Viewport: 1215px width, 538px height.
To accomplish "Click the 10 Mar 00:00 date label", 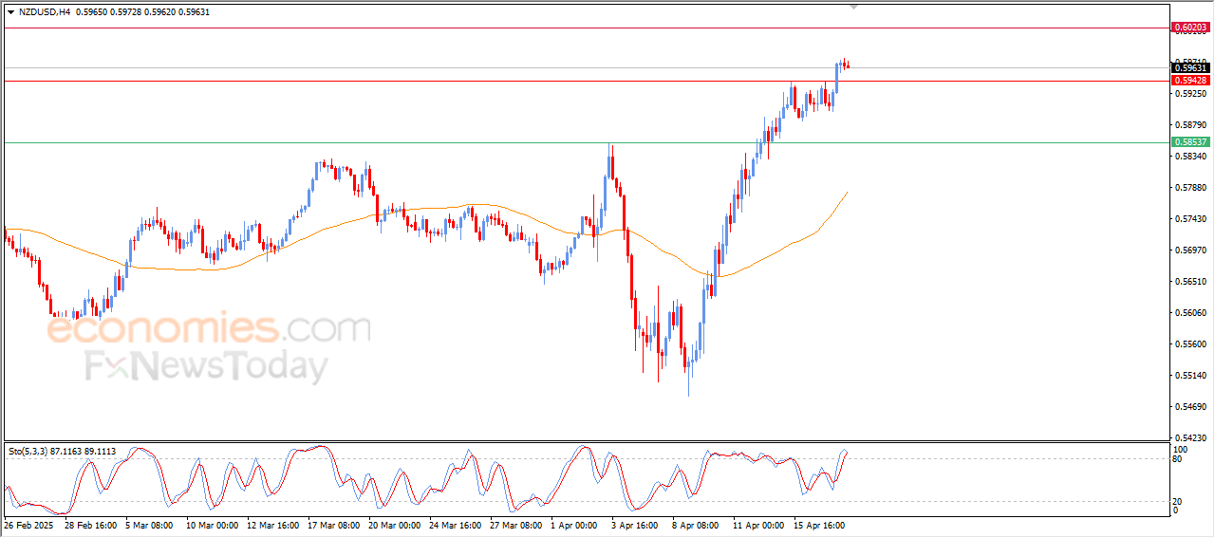I will point(212,524).
